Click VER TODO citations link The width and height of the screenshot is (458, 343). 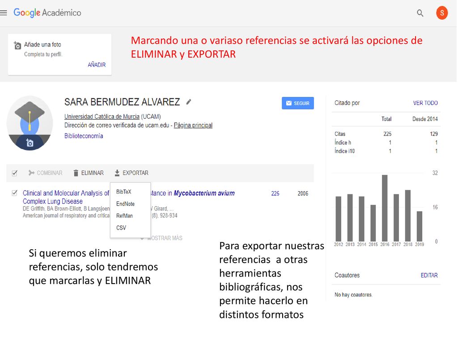(x=425, y=103)
